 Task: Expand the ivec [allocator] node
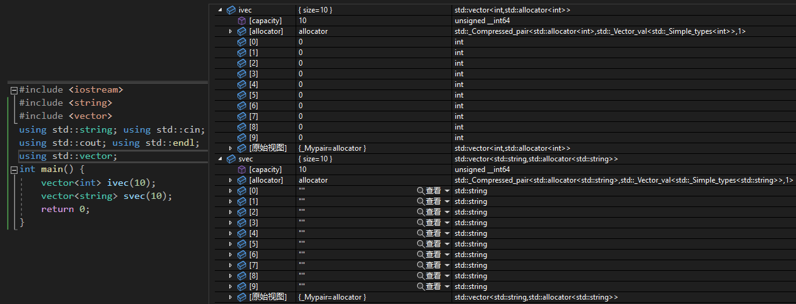point(230,31)
